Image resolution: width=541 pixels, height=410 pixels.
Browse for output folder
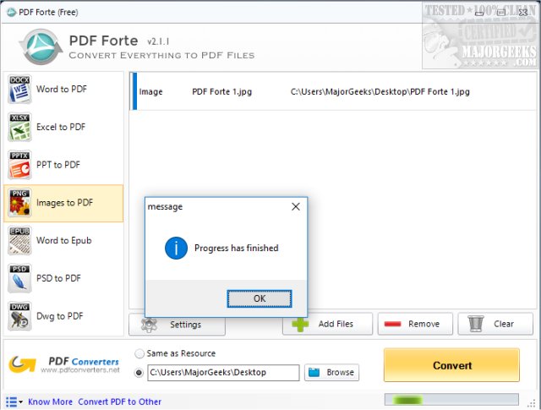331,373
